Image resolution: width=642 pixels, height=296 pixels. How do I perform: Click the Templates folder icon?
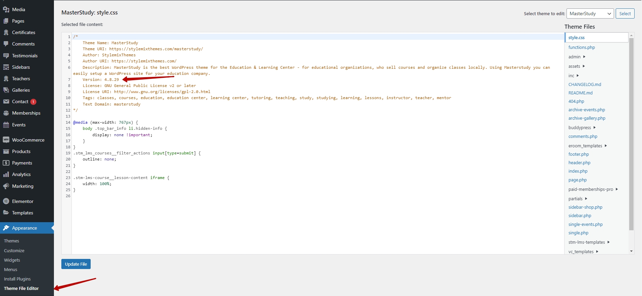pyautogui.click(x=6, y=213)
